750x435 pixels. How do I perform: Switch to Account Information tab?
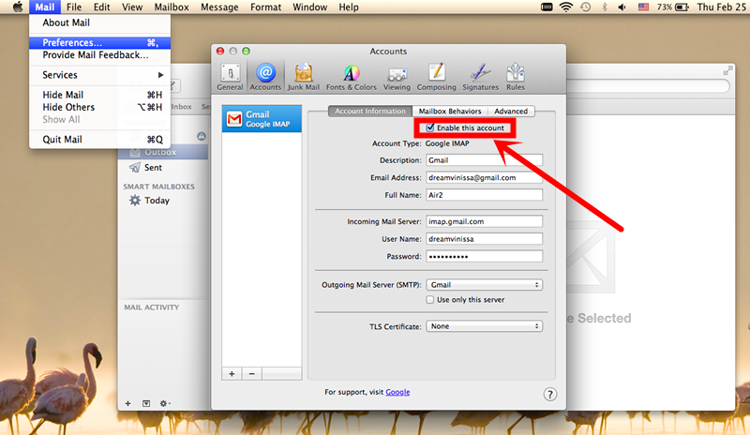369,111
